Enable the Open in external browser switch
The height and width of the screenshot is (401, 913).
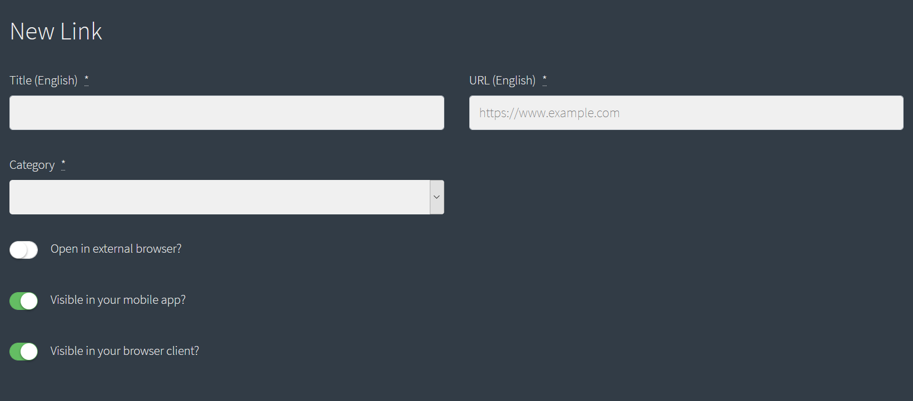23,250
